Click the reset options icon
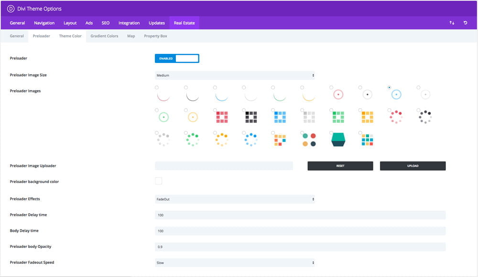This screenshot has height=277, width=478. coord(465,23)
